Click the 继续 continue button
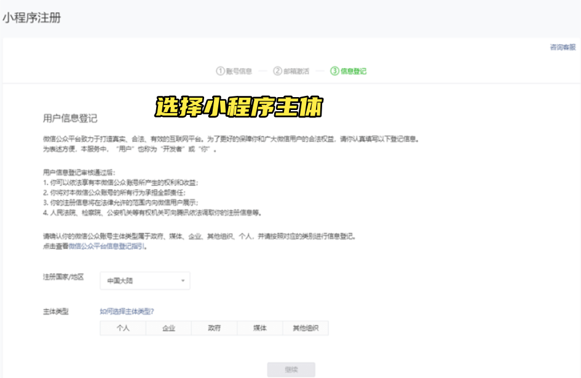The image size is (581, 378). [291, 369]
